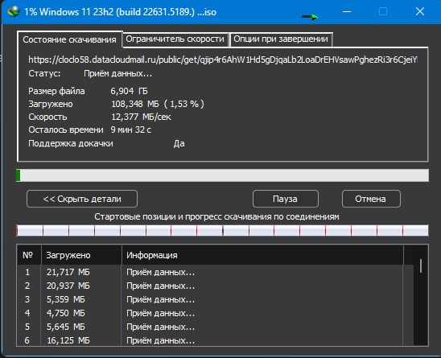Click the << Скрыть детали button
Viewport: 441px width, 358px height.
click(82, 199)
